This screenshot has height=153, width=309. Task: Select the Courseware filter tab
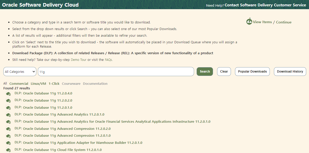71,84
